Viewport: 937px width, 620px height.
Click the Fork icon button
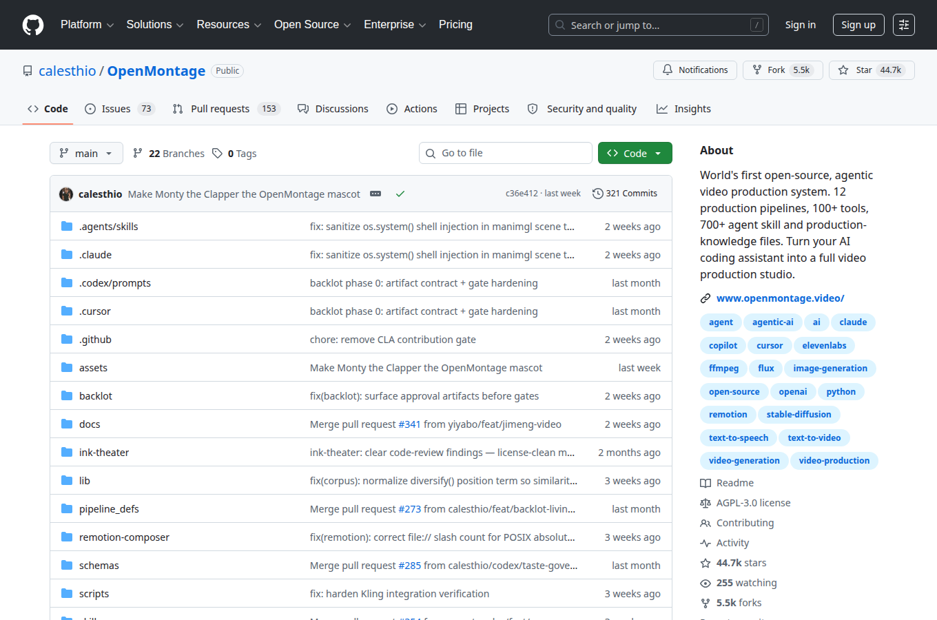pos(757,70)
